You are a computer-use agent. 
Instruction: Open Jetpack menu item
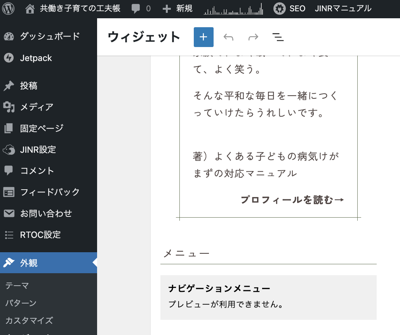click(x=36, y=58)
